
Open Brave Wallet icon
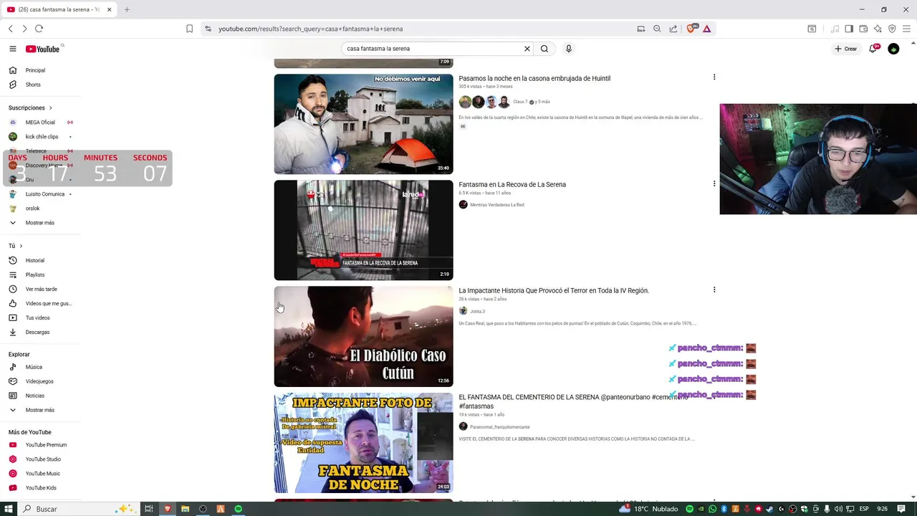863,29
